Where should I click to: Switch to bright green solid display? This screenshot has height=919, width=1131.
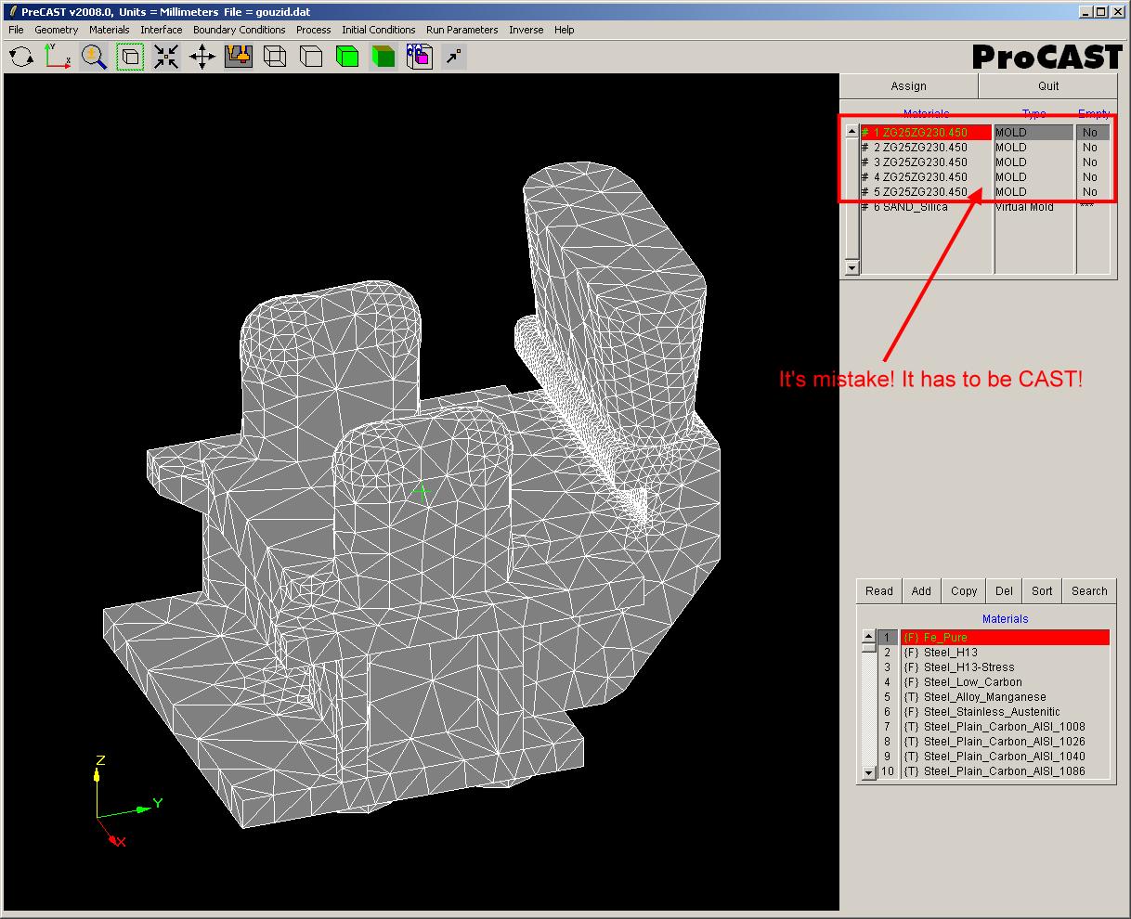point(347,58)
